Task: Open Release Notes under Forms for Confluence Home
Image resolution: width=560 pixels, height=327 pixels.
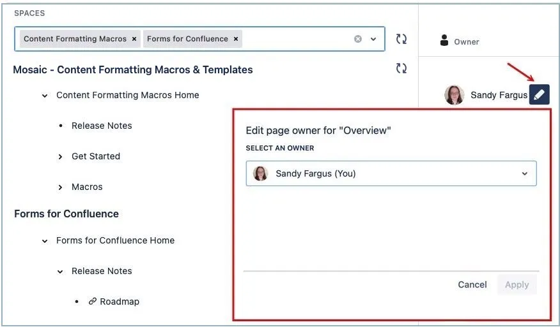Action: 102,271
